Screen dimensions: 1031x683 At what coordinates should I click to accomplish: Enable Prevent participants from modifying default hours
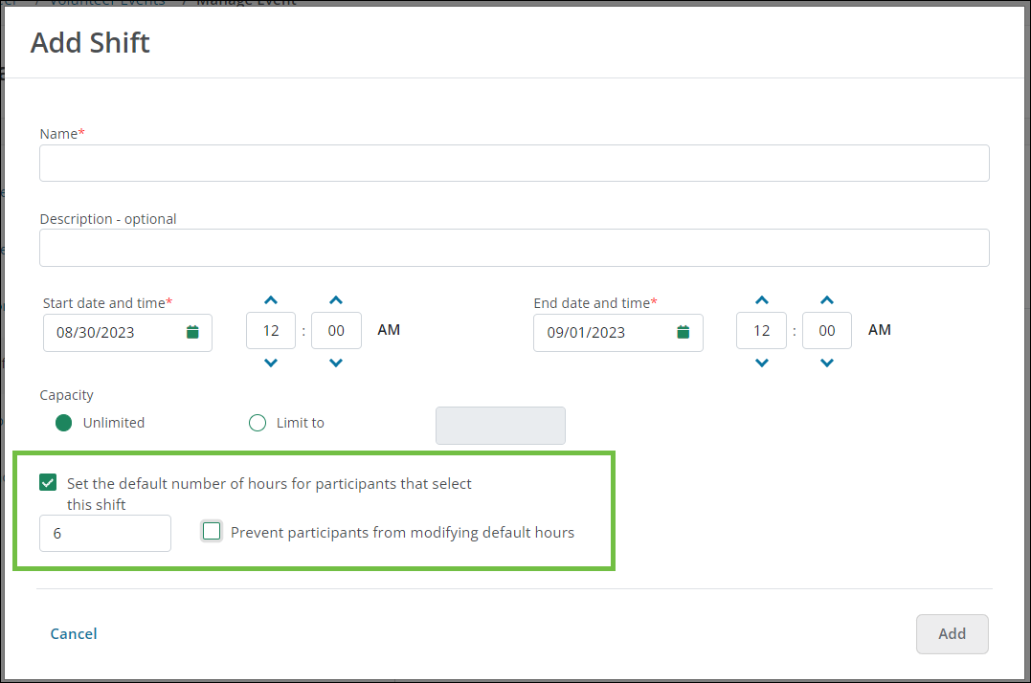tap(212, 532)
